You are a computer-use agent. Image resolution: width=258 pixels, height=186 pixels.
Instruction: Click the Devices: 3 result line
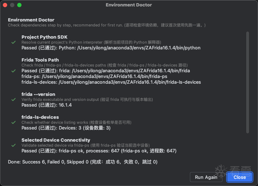coord(66,128)
